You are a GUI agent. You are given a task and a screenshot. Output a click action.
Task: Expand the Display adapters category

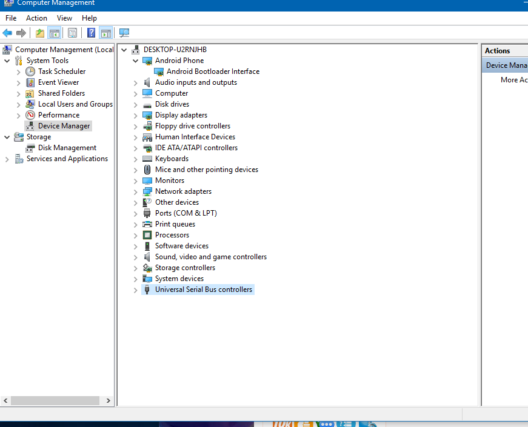coord(136,115)
